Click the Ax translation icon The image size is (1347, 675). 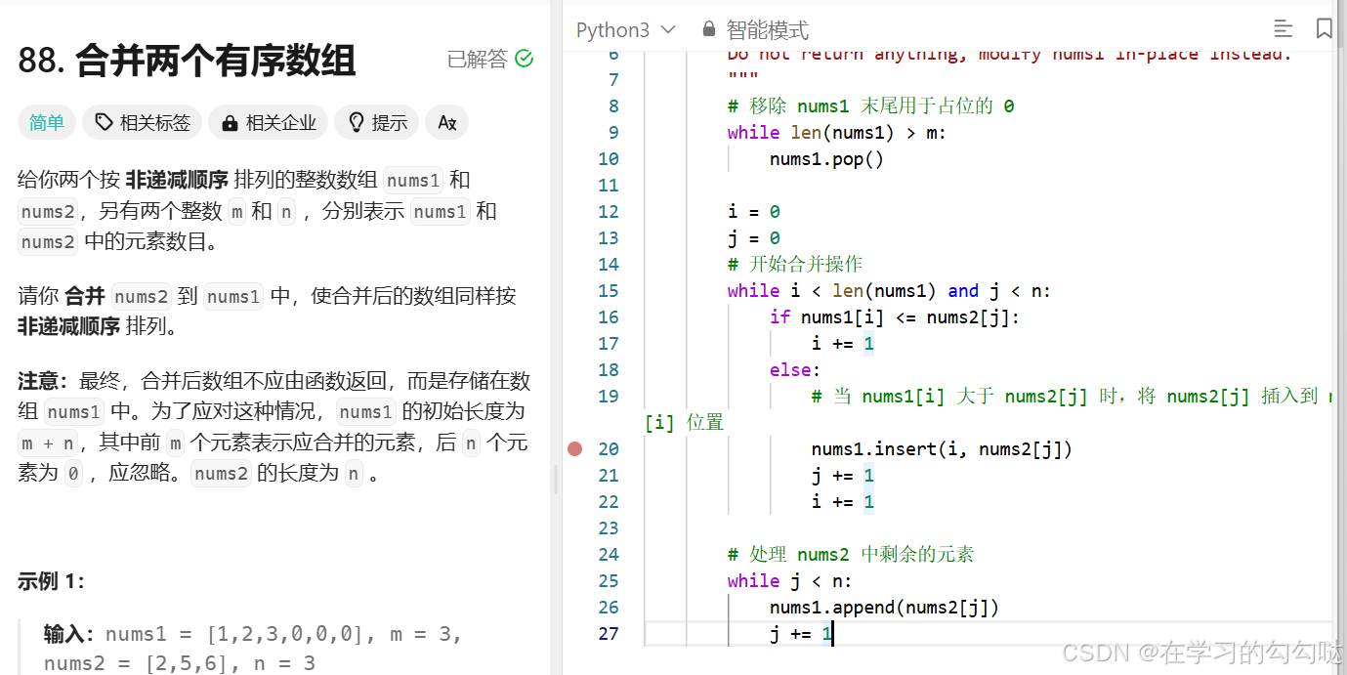pyautogui.click(x=446, y=122)
